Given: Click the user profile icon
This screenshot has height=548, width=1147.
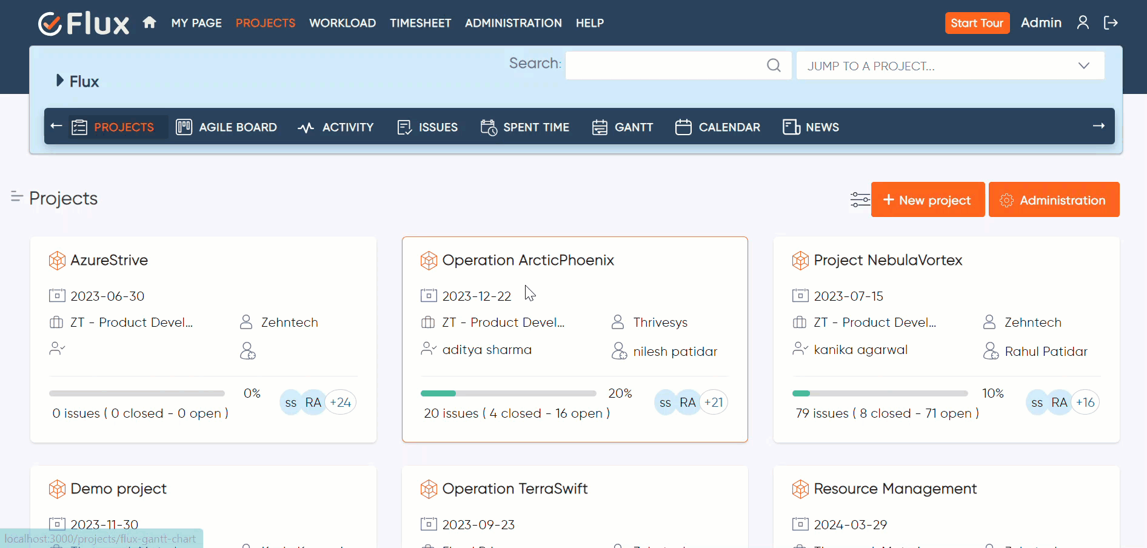Looking at the screenshot, I should click(1083, 23).
